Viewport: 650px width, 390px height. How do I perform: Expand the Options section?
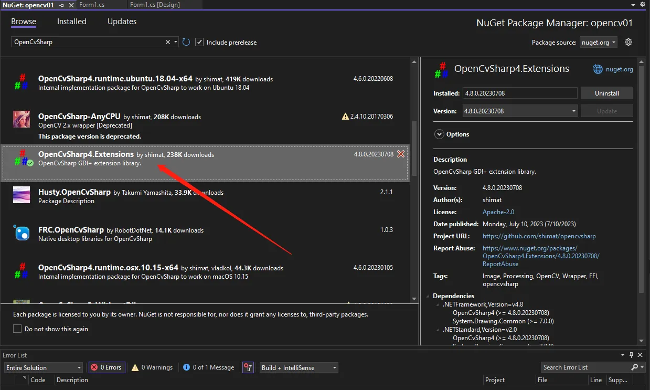439,134
